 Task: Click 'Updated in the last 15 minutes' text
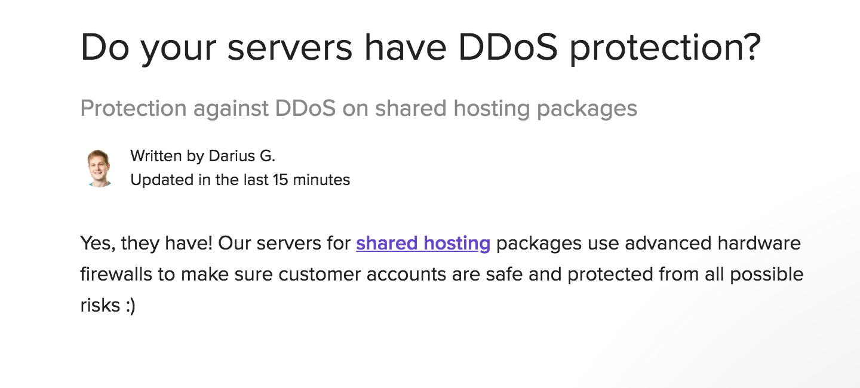240,180
